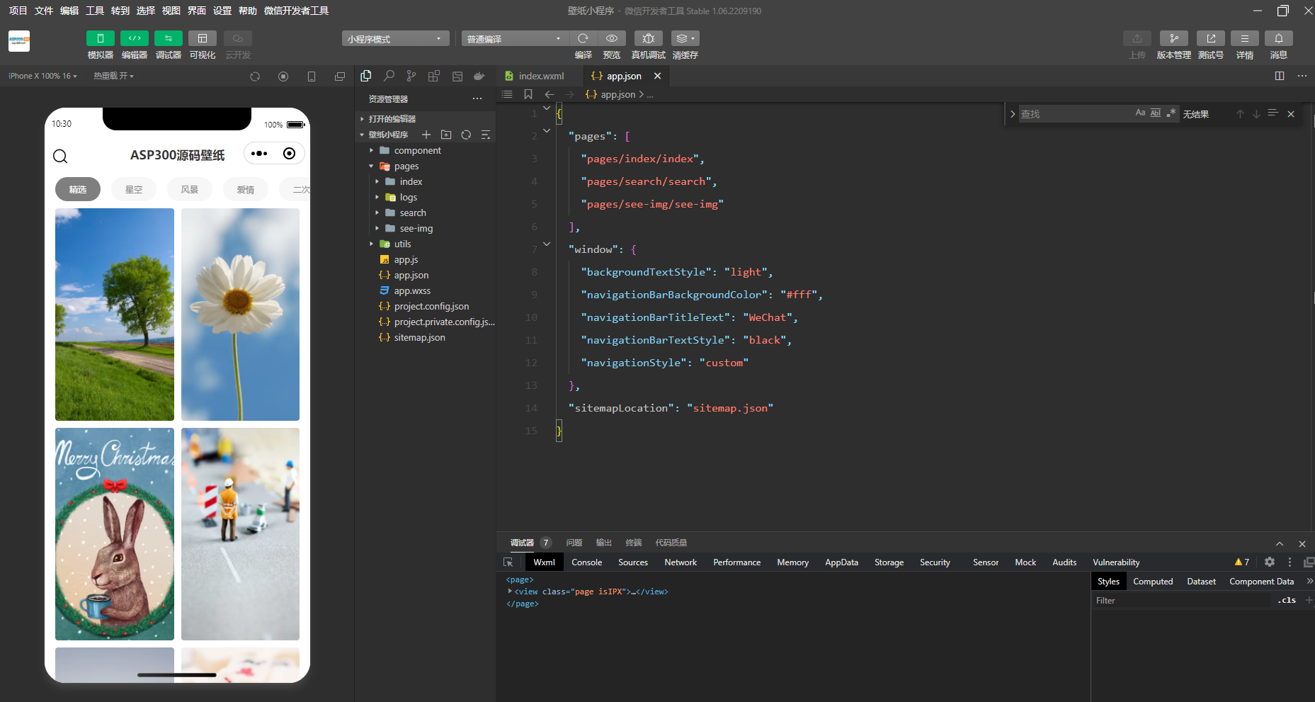
Task: Open the index.wxml editor tab
Action: point(541,76)
